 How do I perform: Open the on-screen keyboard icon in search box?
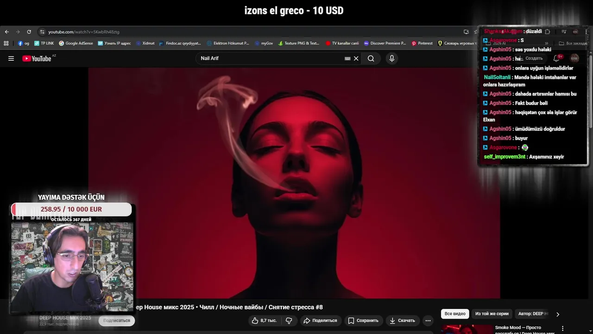(x=347, y=58)
